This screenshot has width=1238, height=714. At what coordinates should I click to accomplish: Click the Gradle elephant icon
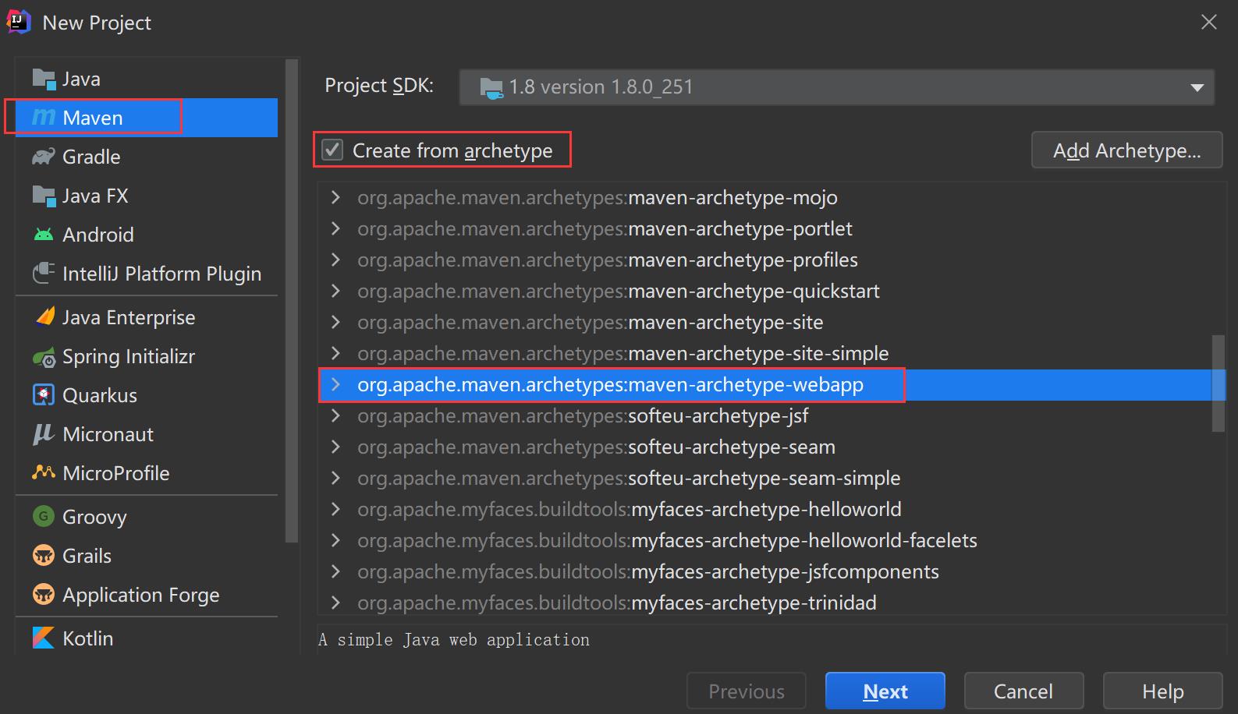[x=44, y=157]
